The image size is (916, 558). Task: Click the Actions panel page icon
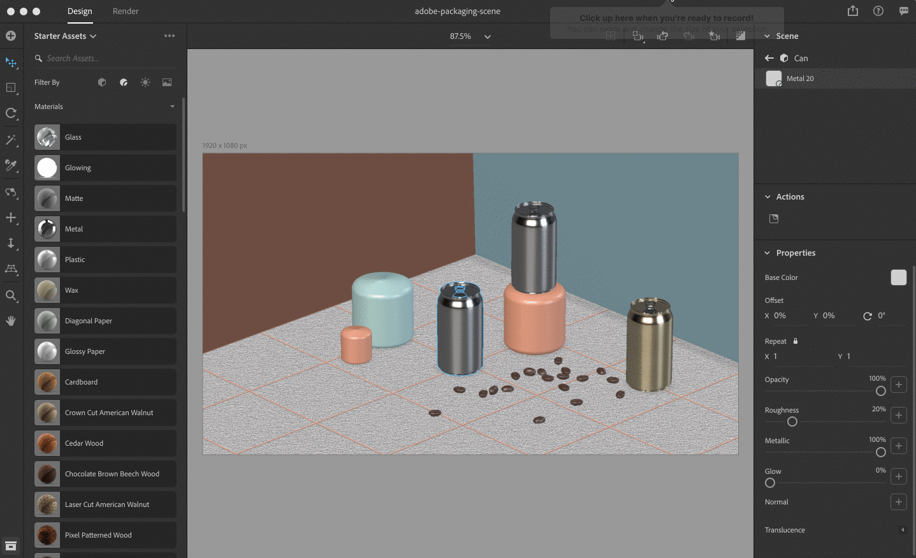pyautogui.click(x=773, y=218)
